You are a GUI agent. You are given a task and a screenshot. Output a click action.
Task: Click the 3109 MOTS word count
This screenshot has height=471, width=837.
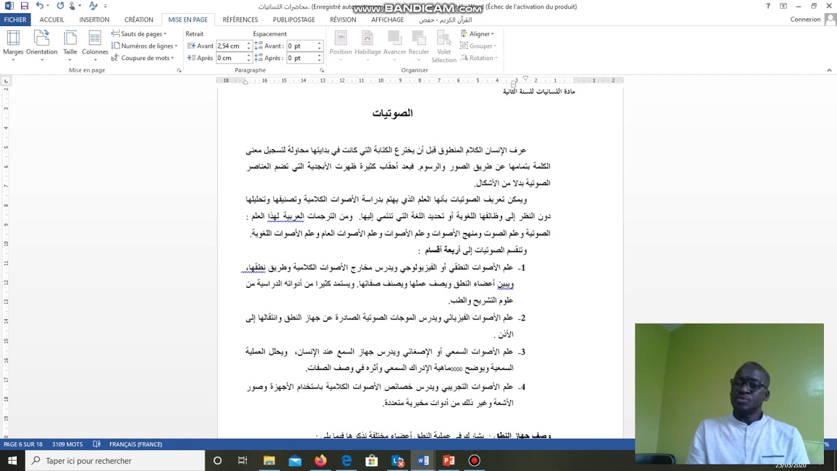(x=67, y=444)
